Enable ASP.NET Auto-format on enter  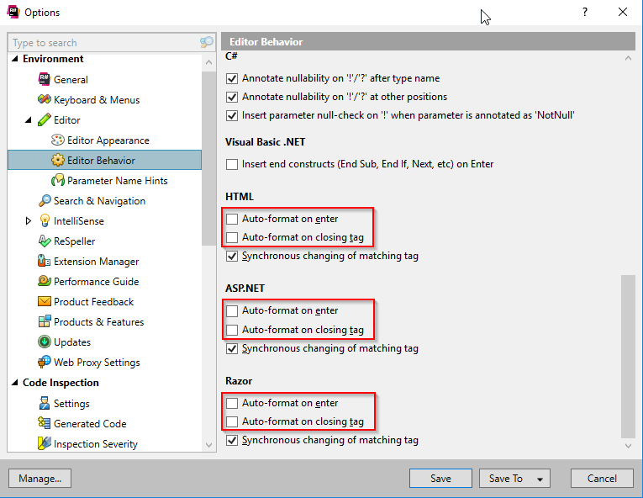232,310
